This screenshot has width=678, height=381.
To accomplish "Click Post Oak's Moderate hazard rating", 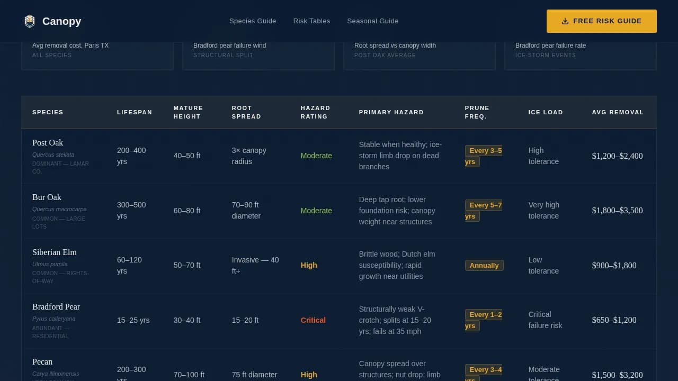I will pos(316,156).
